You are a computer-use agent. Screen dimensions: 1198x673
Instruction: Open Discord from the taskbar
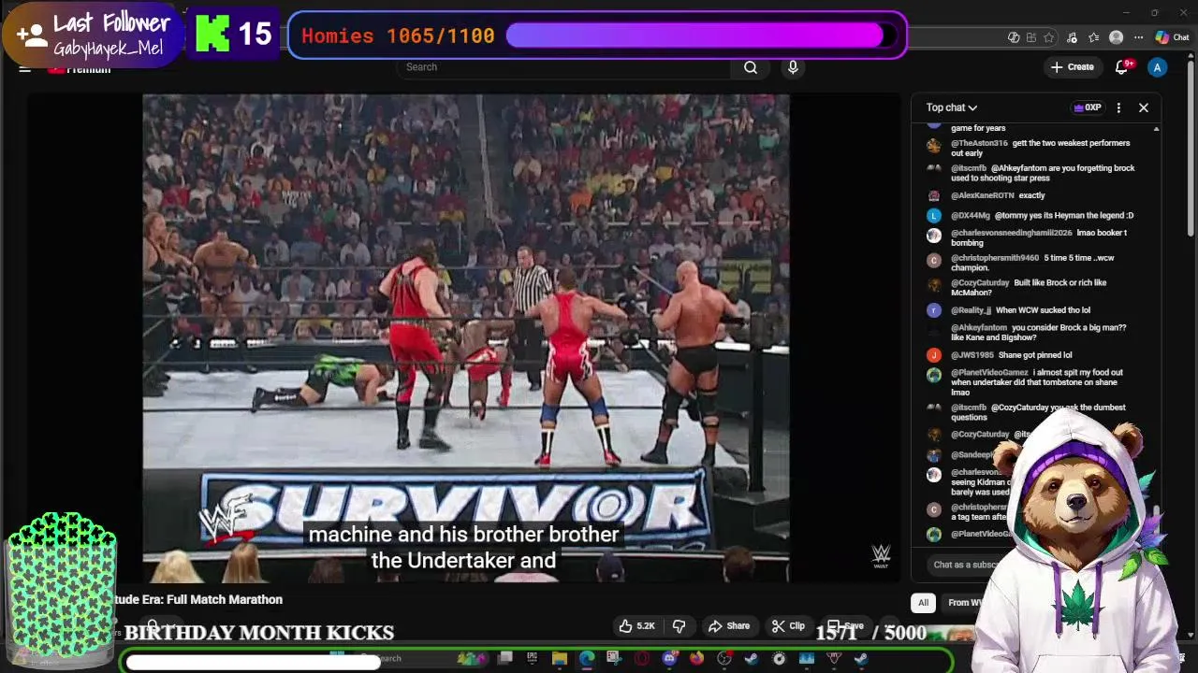[x=669, y=659]
